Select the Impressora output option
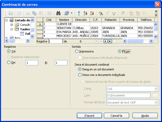Screen dimensions: 162x122 coord(77,51)
